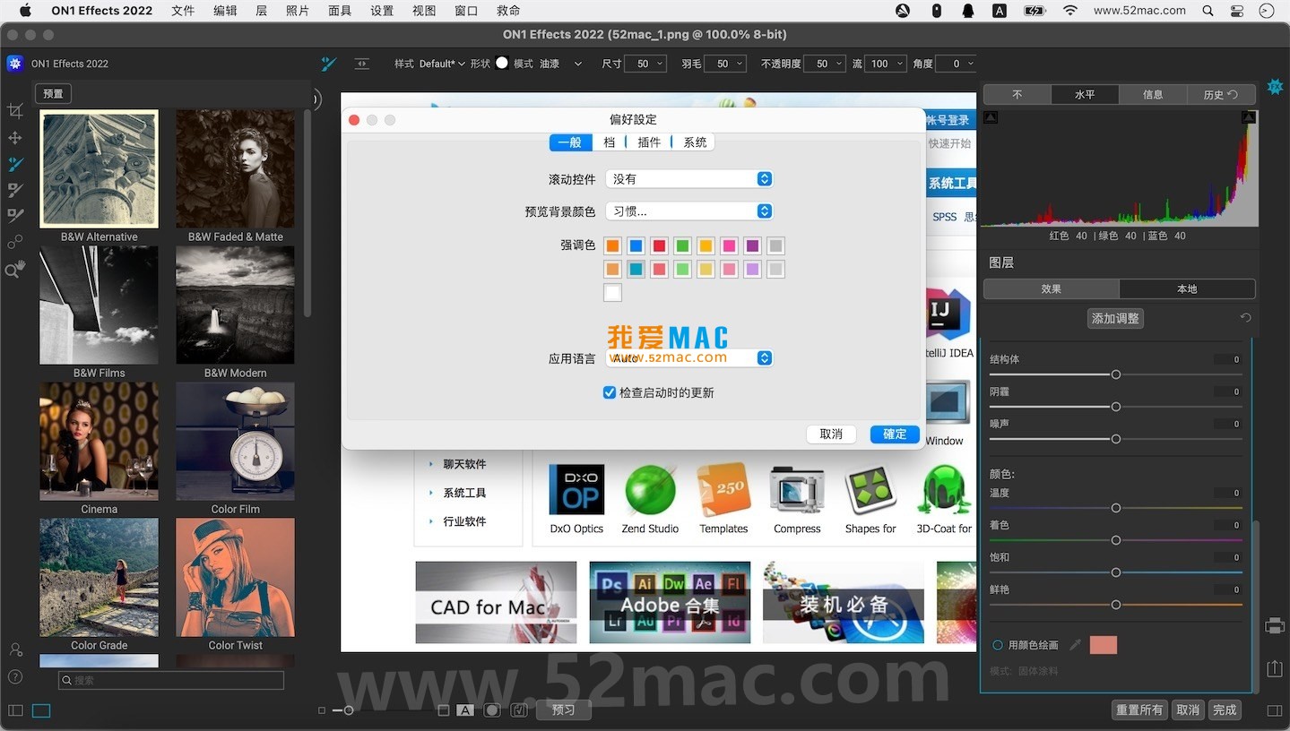Viewport: 1290px width, 731px height.
Task: Open the 模式 油漆 dropdown
Action: (x=560, y=64)
